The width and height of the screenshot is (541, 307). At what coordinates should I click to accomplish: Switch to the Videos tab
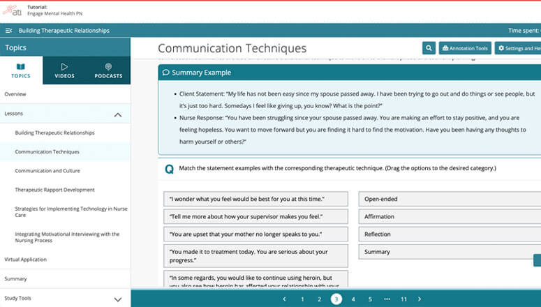coord(64,70)
